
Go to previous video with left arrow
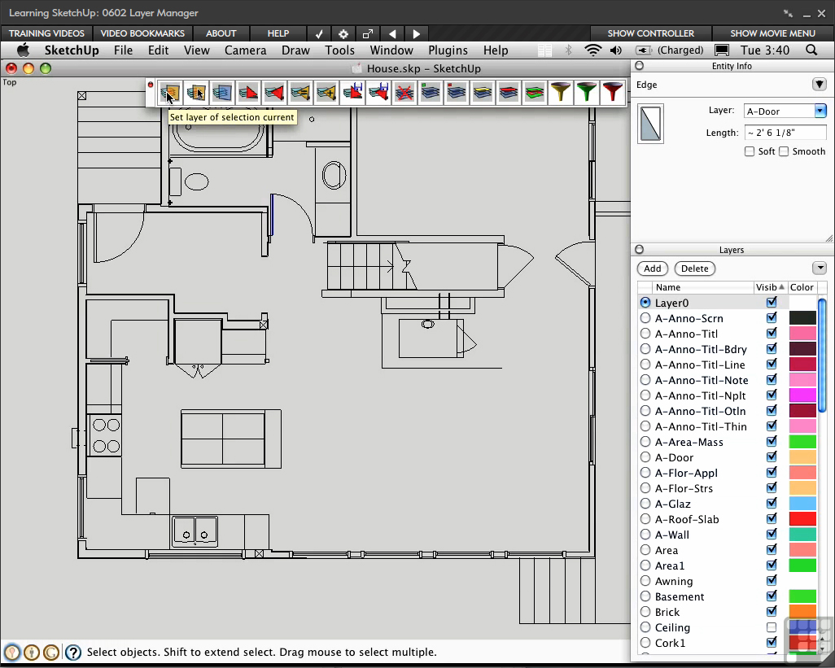click(392, 33)
